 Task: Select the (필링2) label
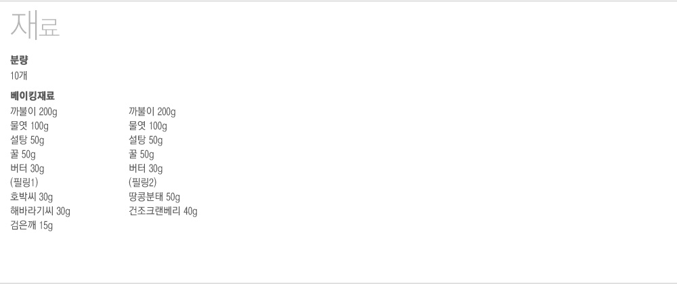click(142, 183)
